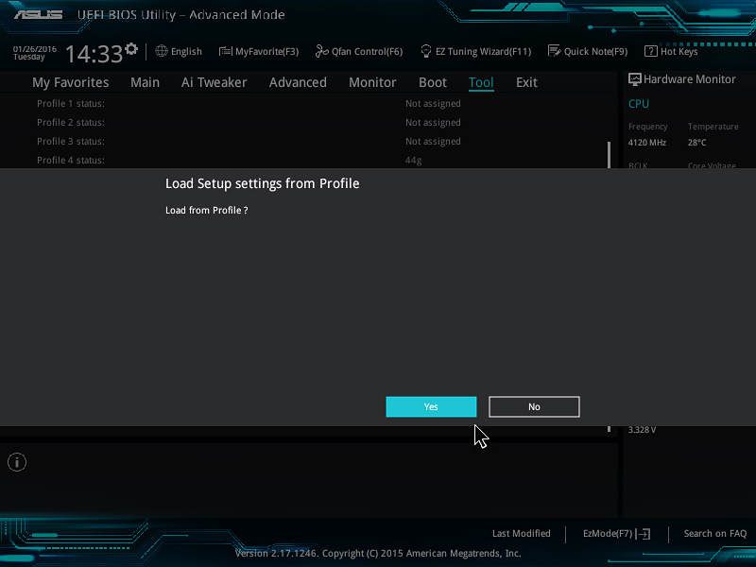Start EZ Tuning Wizard(F11)

tap(483, 52)
